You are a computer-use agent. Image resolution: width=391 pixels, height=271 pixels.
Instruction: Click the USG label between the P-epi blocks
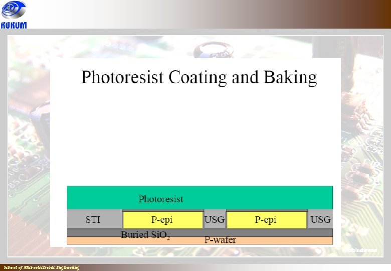(x=215, y=220)
